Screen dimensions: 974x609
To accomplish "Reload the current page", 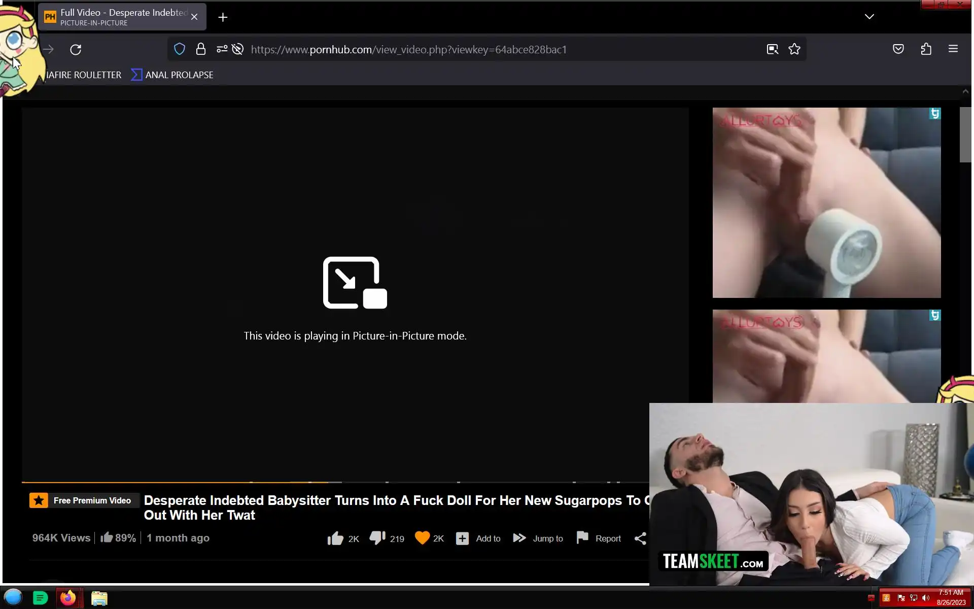I will (x=76, y=49).
